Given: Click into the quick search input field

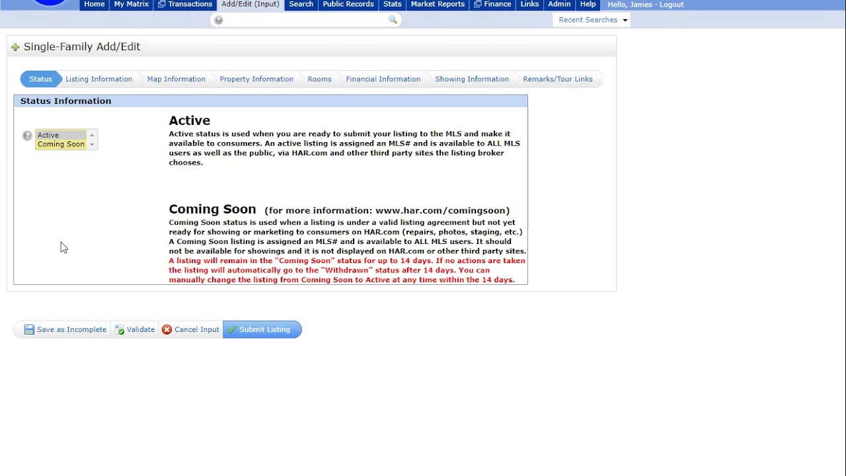Looking at the screenshot, I should pyautogui.click(x=306, y=20).
